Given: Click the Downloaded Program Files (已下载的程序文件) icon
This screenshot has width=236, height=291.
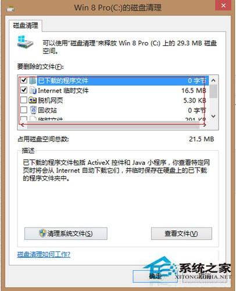Looking at the screenshot, I should pos(33,80).
